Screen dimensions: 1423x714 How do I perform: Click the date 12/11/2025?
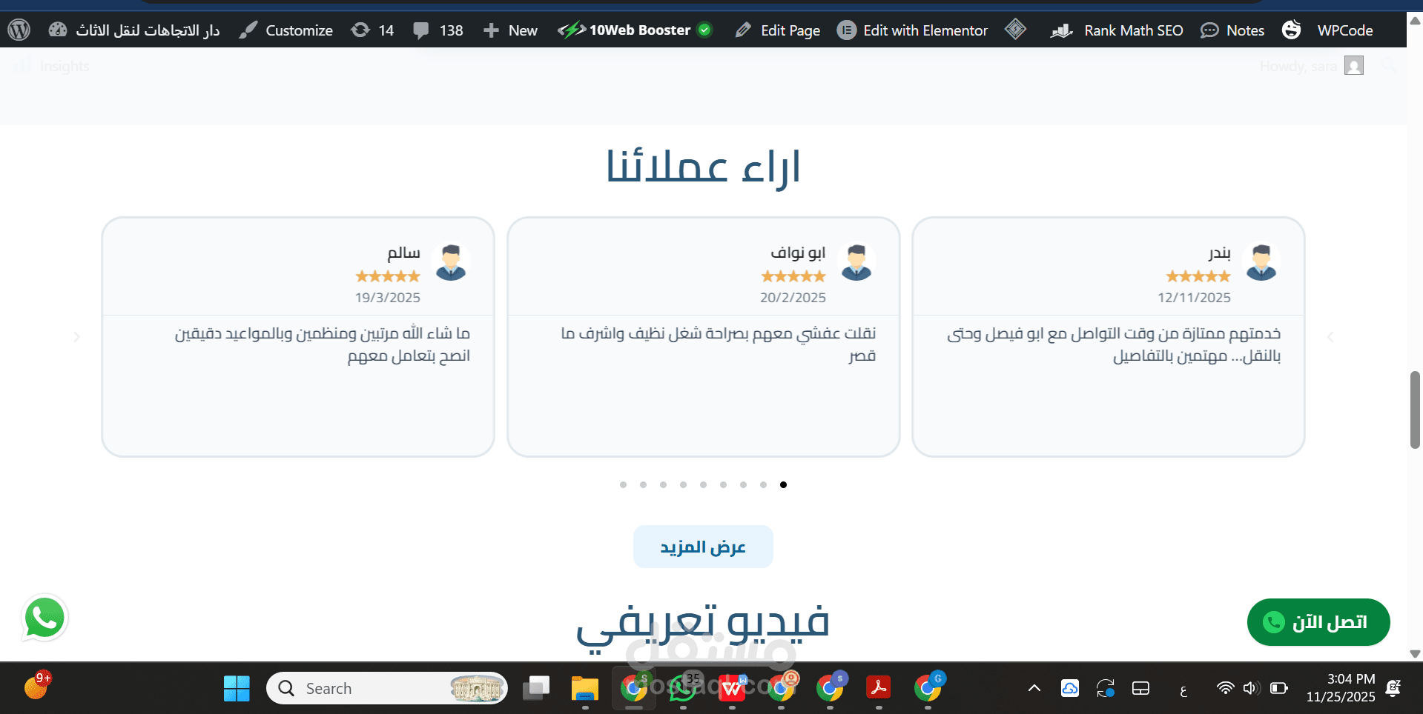1195,298
